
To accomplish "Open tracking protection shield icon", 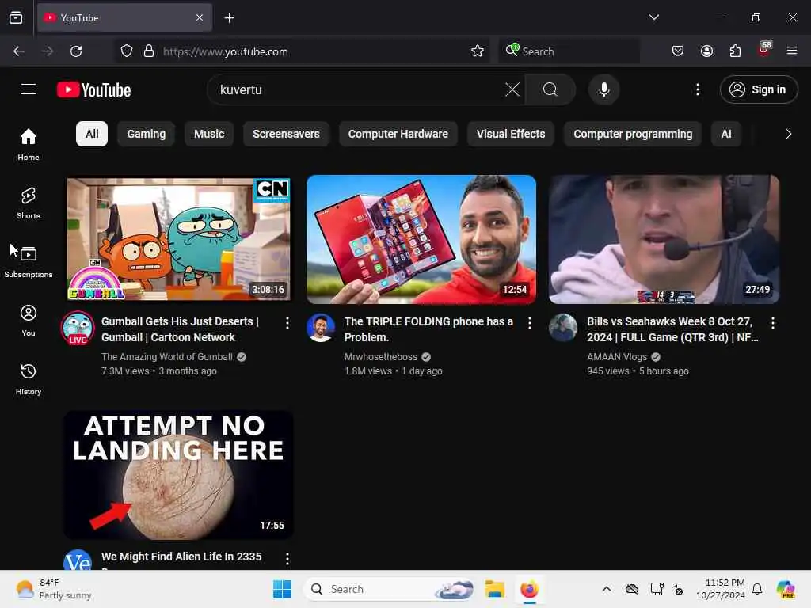I will click(127, 51).
